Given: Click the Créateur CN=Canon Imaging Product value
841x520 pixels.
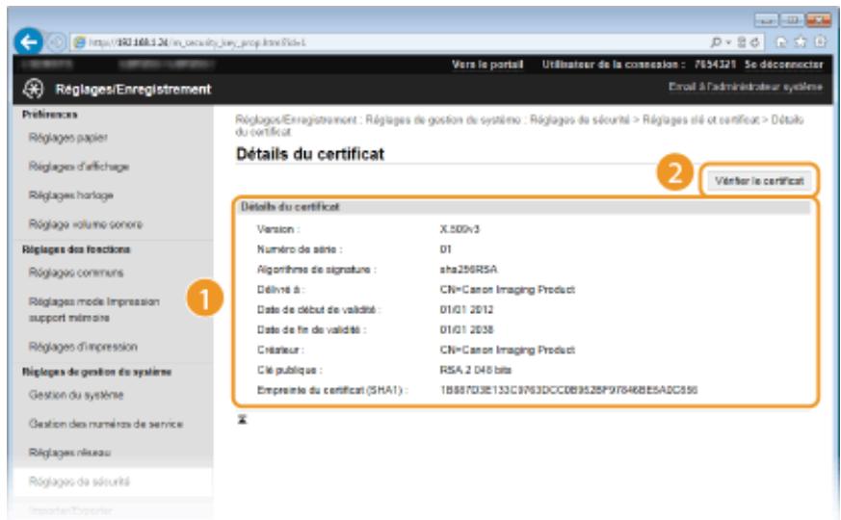Looking at the screenshot, I should coord(508,351).
